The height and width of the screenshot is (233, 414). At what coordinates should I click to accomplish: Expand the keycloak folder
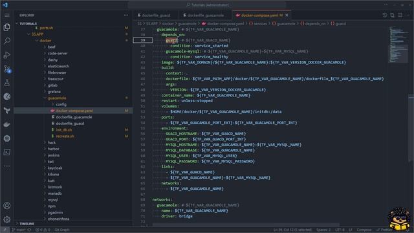point(45,168)
